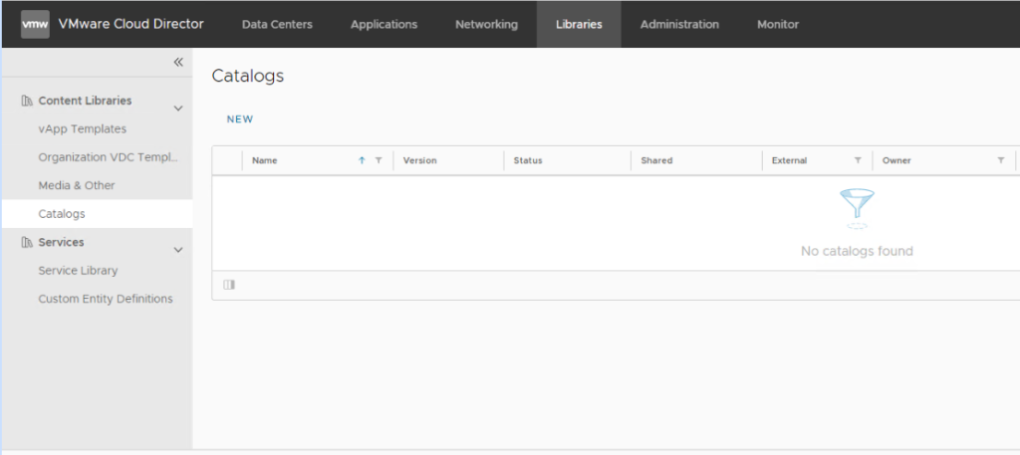The height and width of the screenshot is (455, 1020).
Task: Open the Monitor tab
Action: point(778,24)
